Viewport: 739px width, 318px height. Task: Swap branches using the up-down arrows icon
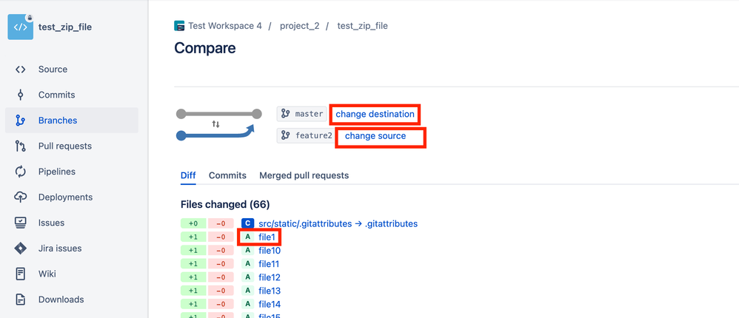[x=216, y=124]
